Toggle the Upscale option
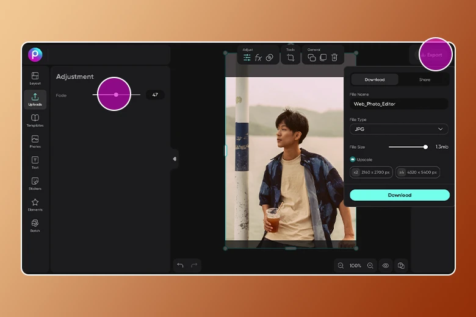This screenshot has width=476, height=317. 353,159
